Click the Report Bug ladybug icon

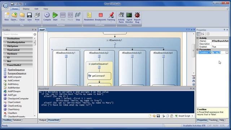coord(137,18)
